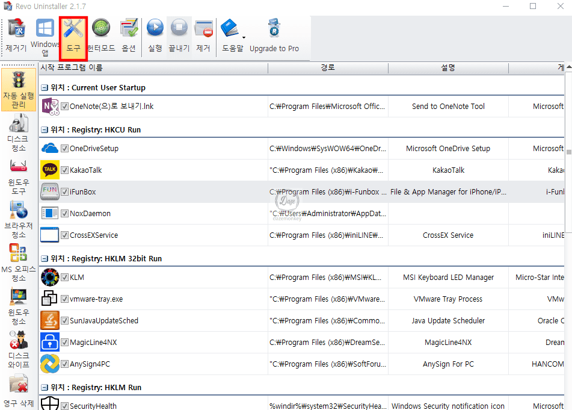
Task: Select the CrossEXService row name
Action: 94,235
